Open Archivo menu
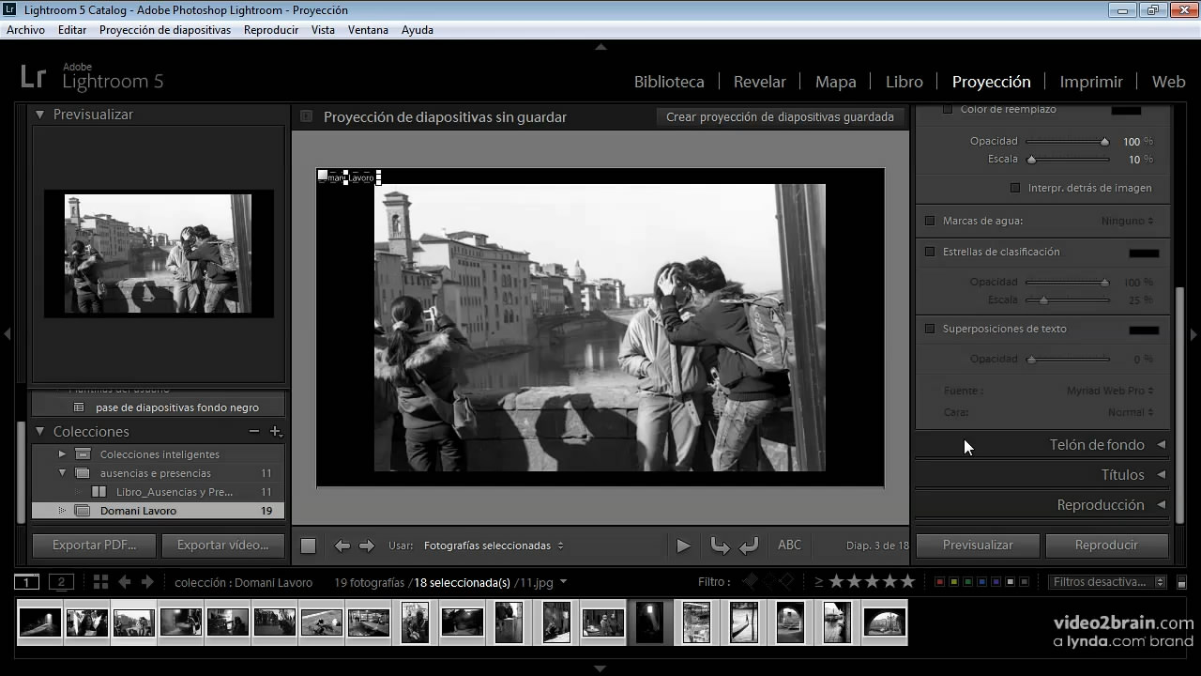1201x676 pixels. click(x=25, y=30)
